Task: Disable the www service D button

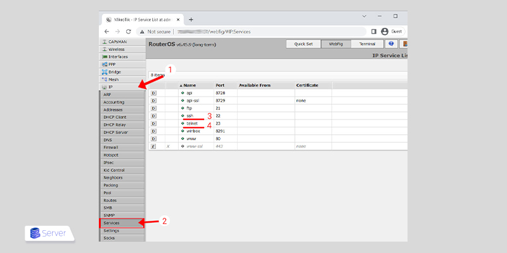Action: tap(153, 139)
